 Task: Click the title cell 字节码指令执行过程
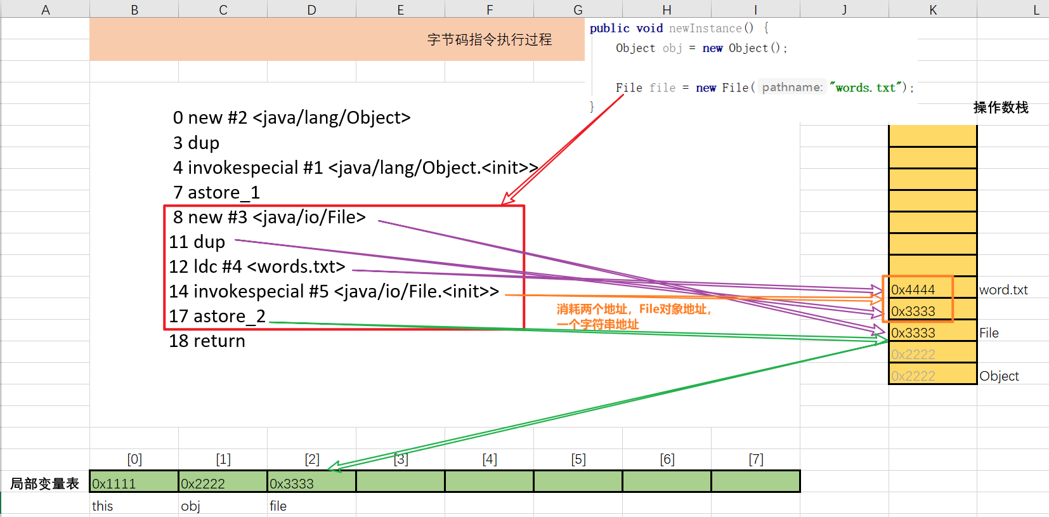[x=489, y=39]
